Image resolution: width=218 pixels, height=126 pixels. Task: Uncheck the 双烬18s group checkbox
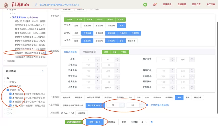click(8, 90)
